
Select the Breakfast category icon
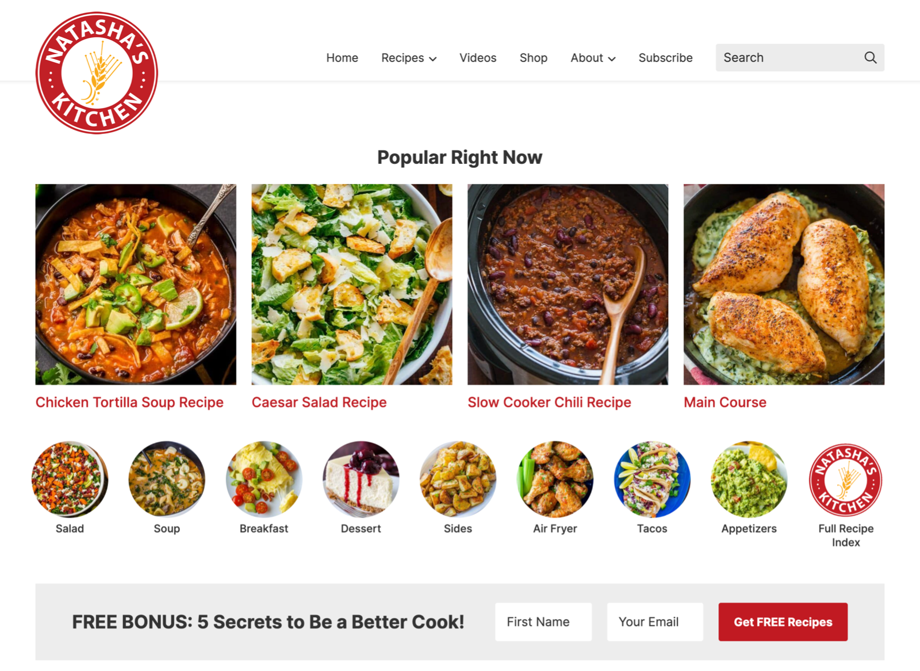[x=264, y=479]
